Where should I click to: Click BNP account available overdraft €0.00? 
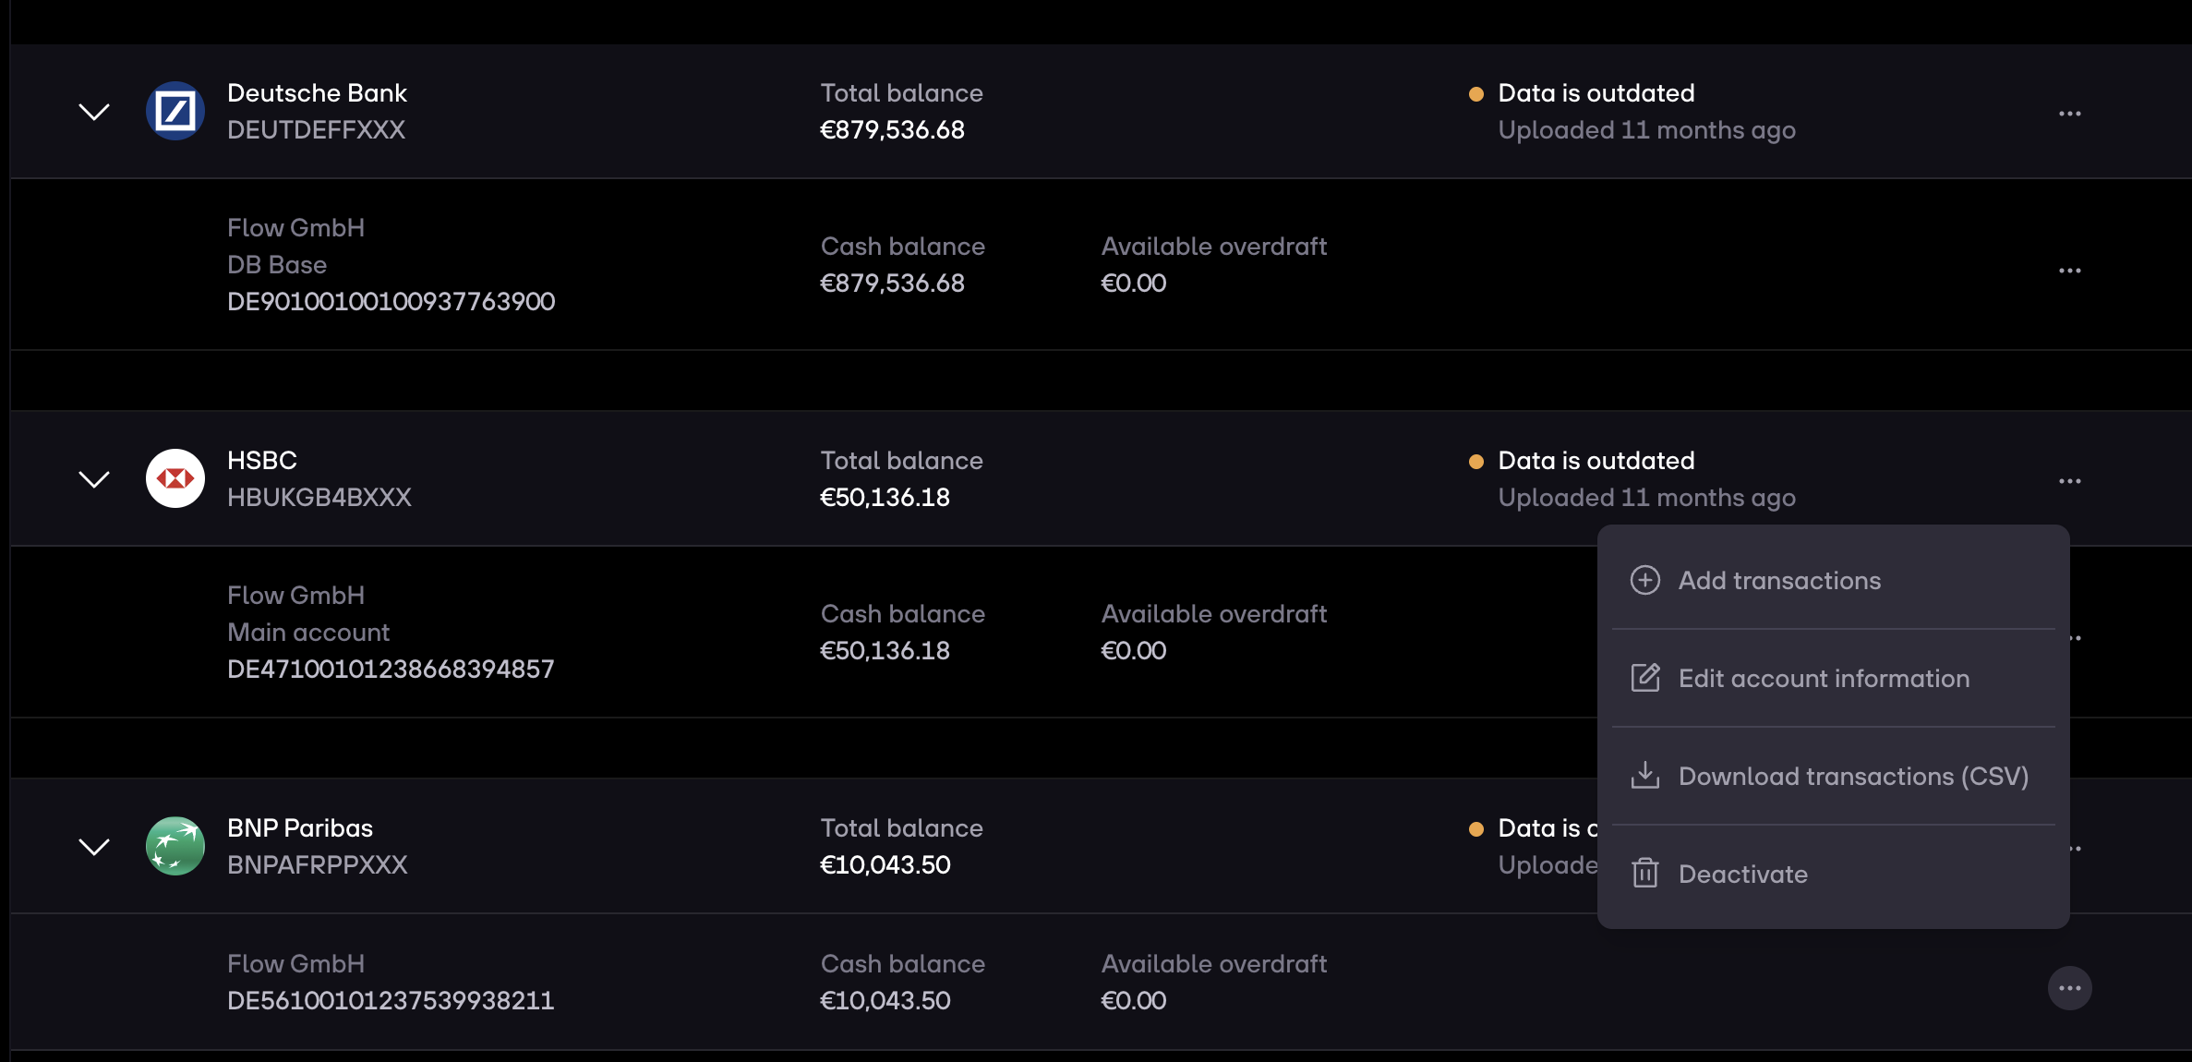coord(1134,1000)
